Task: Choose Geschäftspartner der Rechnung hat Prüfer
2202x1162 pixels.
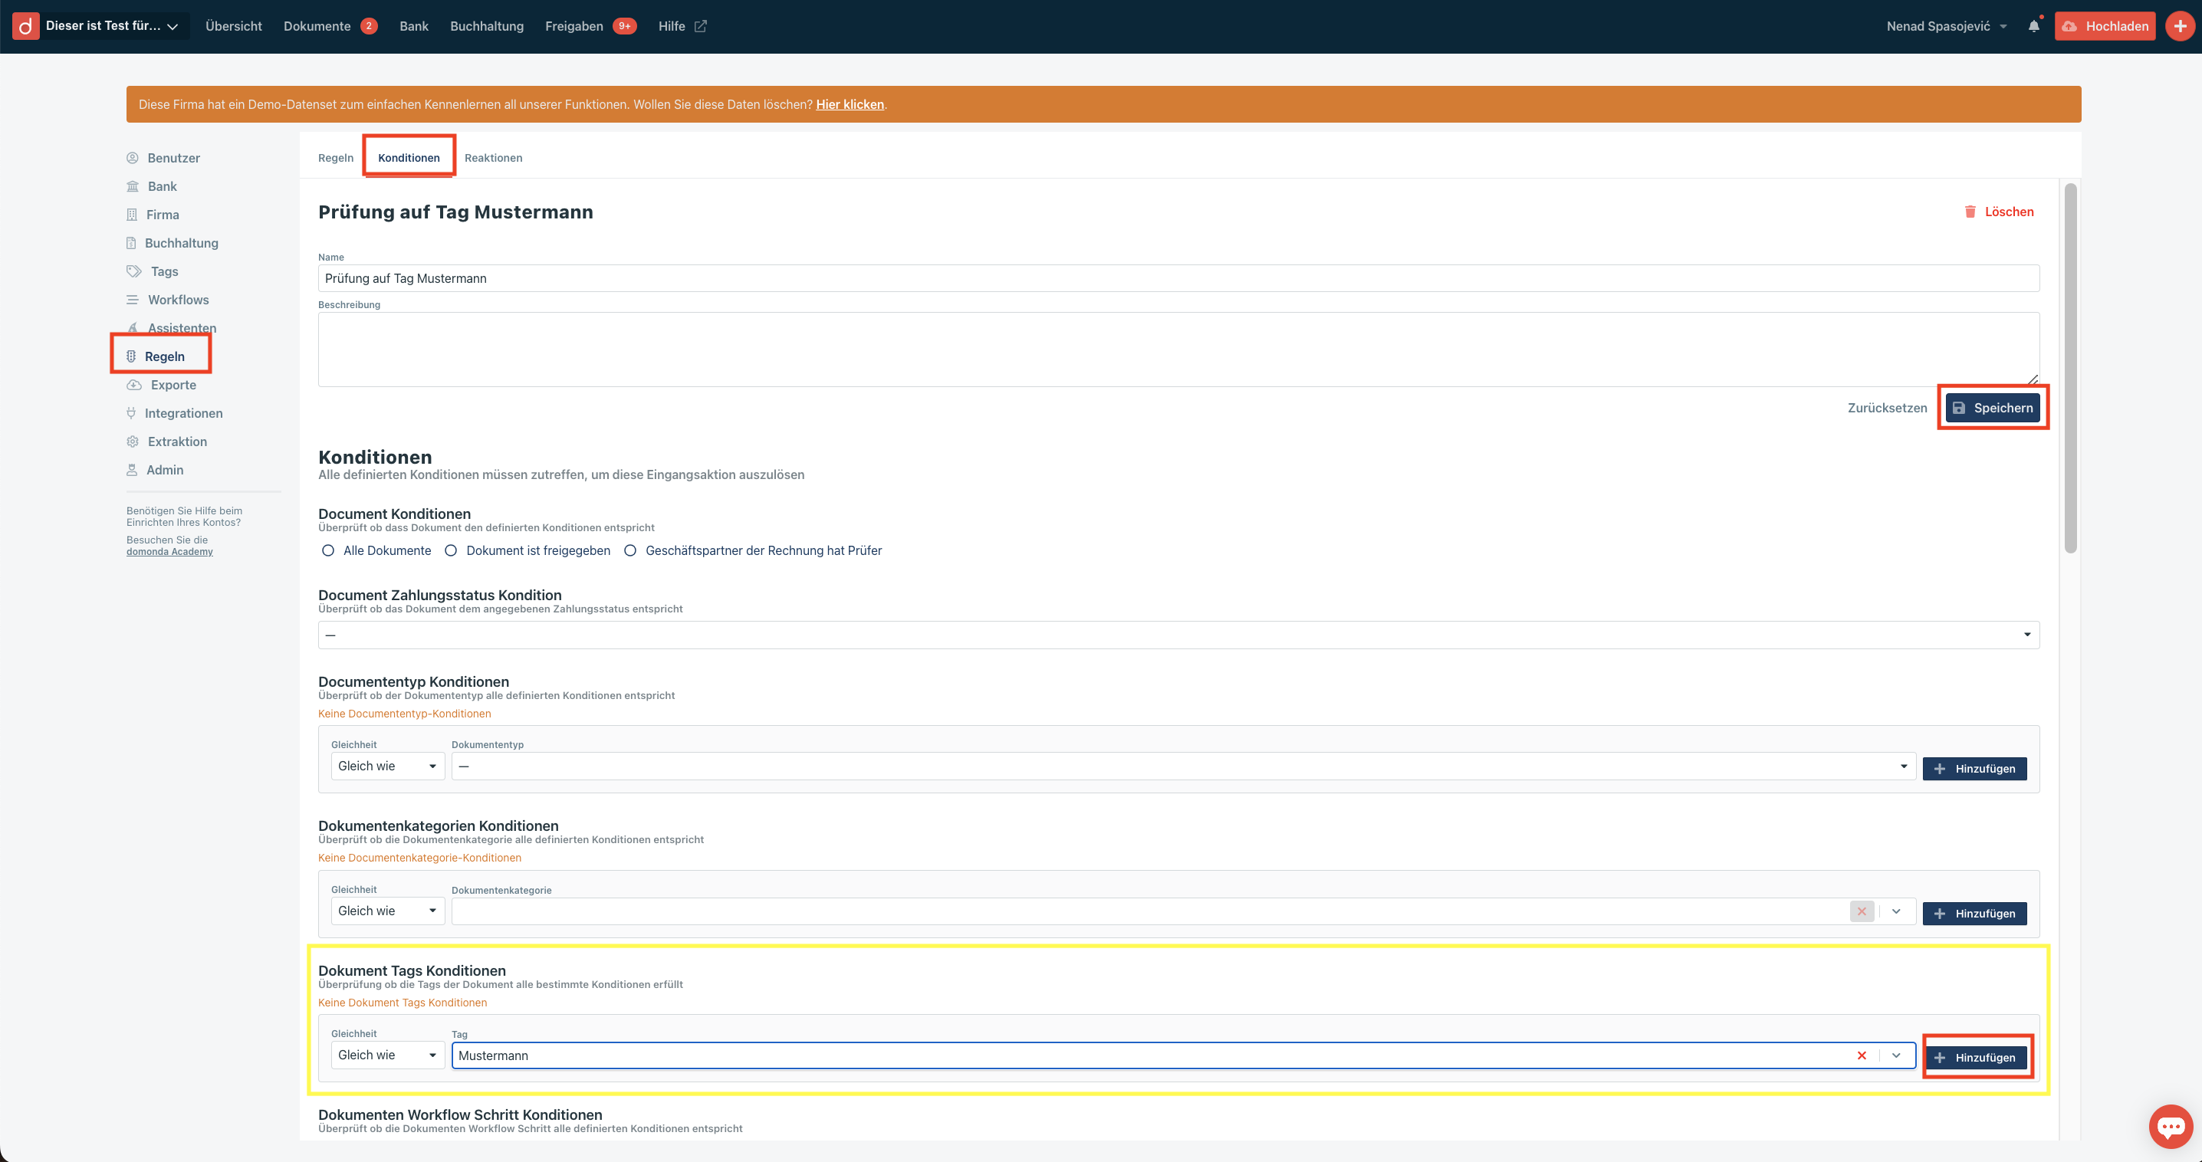Action: [x=631, y=551]
